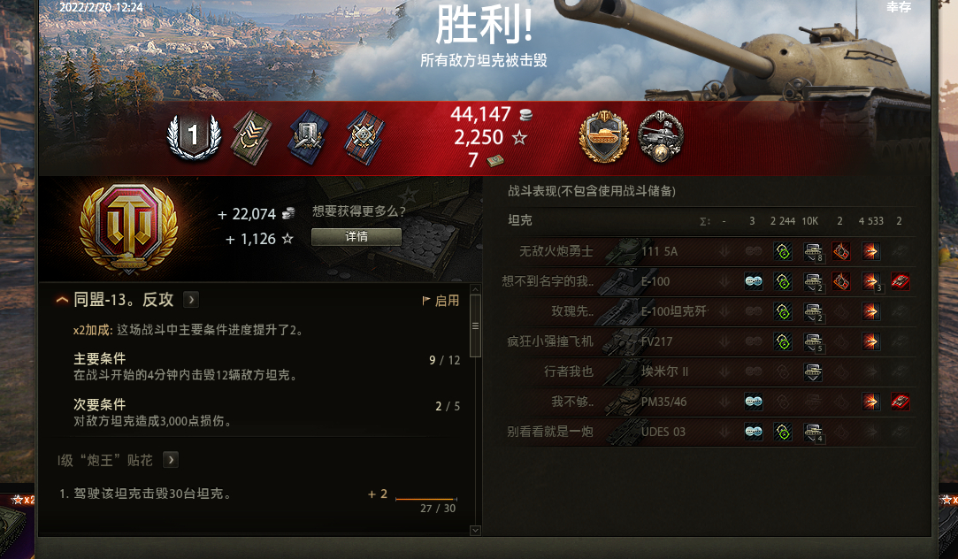The width and height of the screenshot is (958, 559).
Task: Click the 详情 details button
Action: (356, 237)
